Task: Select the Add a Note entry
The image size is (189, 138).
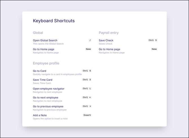Action: [x=62, y=117]
